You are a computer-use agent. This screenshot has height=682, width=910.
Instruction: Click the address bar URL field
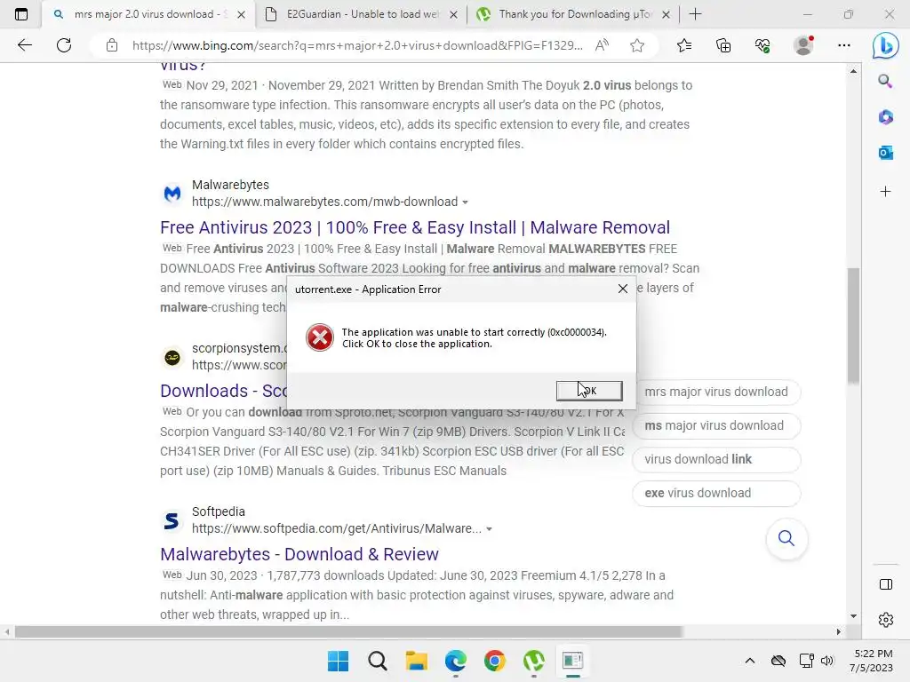coord(357,45)
